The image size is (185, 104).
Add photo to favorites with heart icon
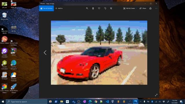point(99,8)
